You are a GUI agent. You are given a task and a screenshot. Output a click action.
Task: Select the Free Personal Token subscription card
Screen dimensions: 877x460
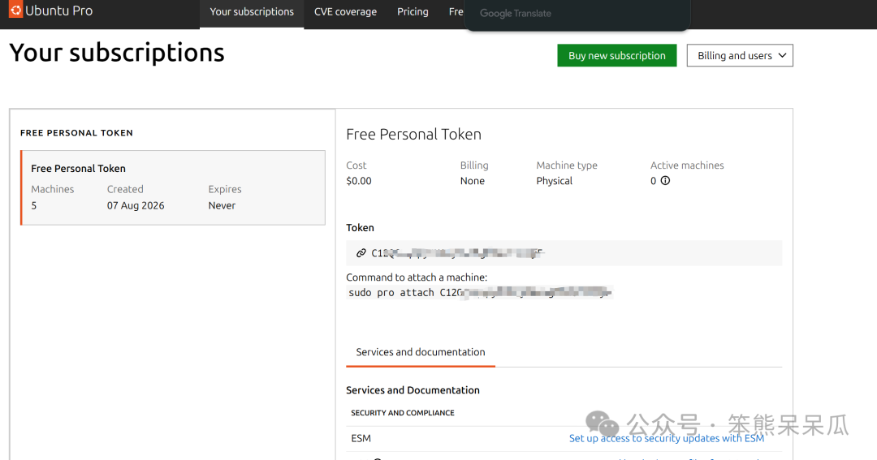173,187
